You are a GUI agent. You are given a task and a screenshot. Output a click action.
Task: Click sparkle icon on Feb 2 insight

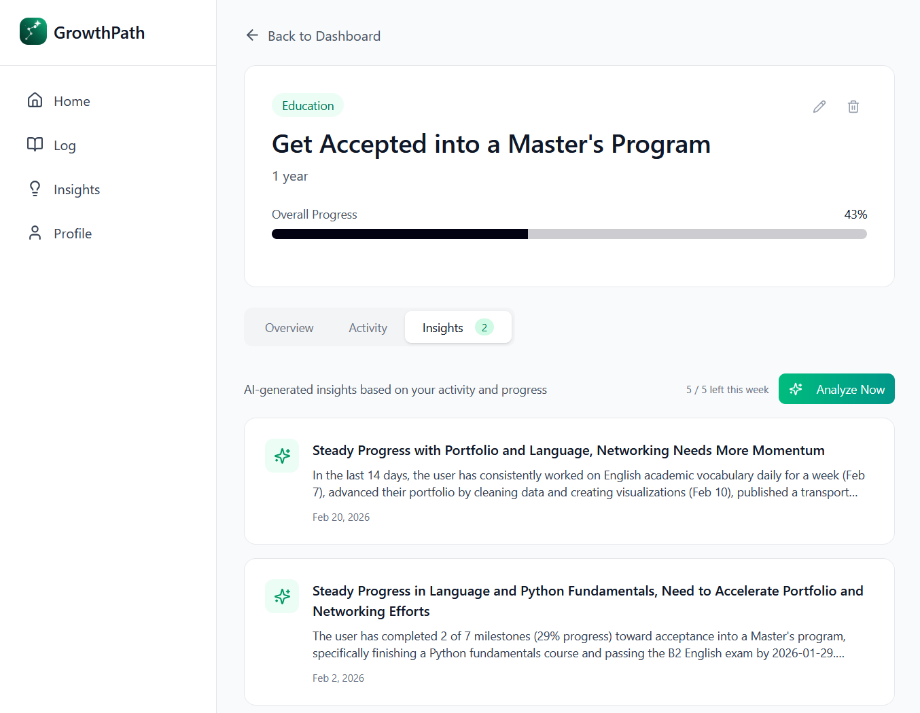[282, 596]
